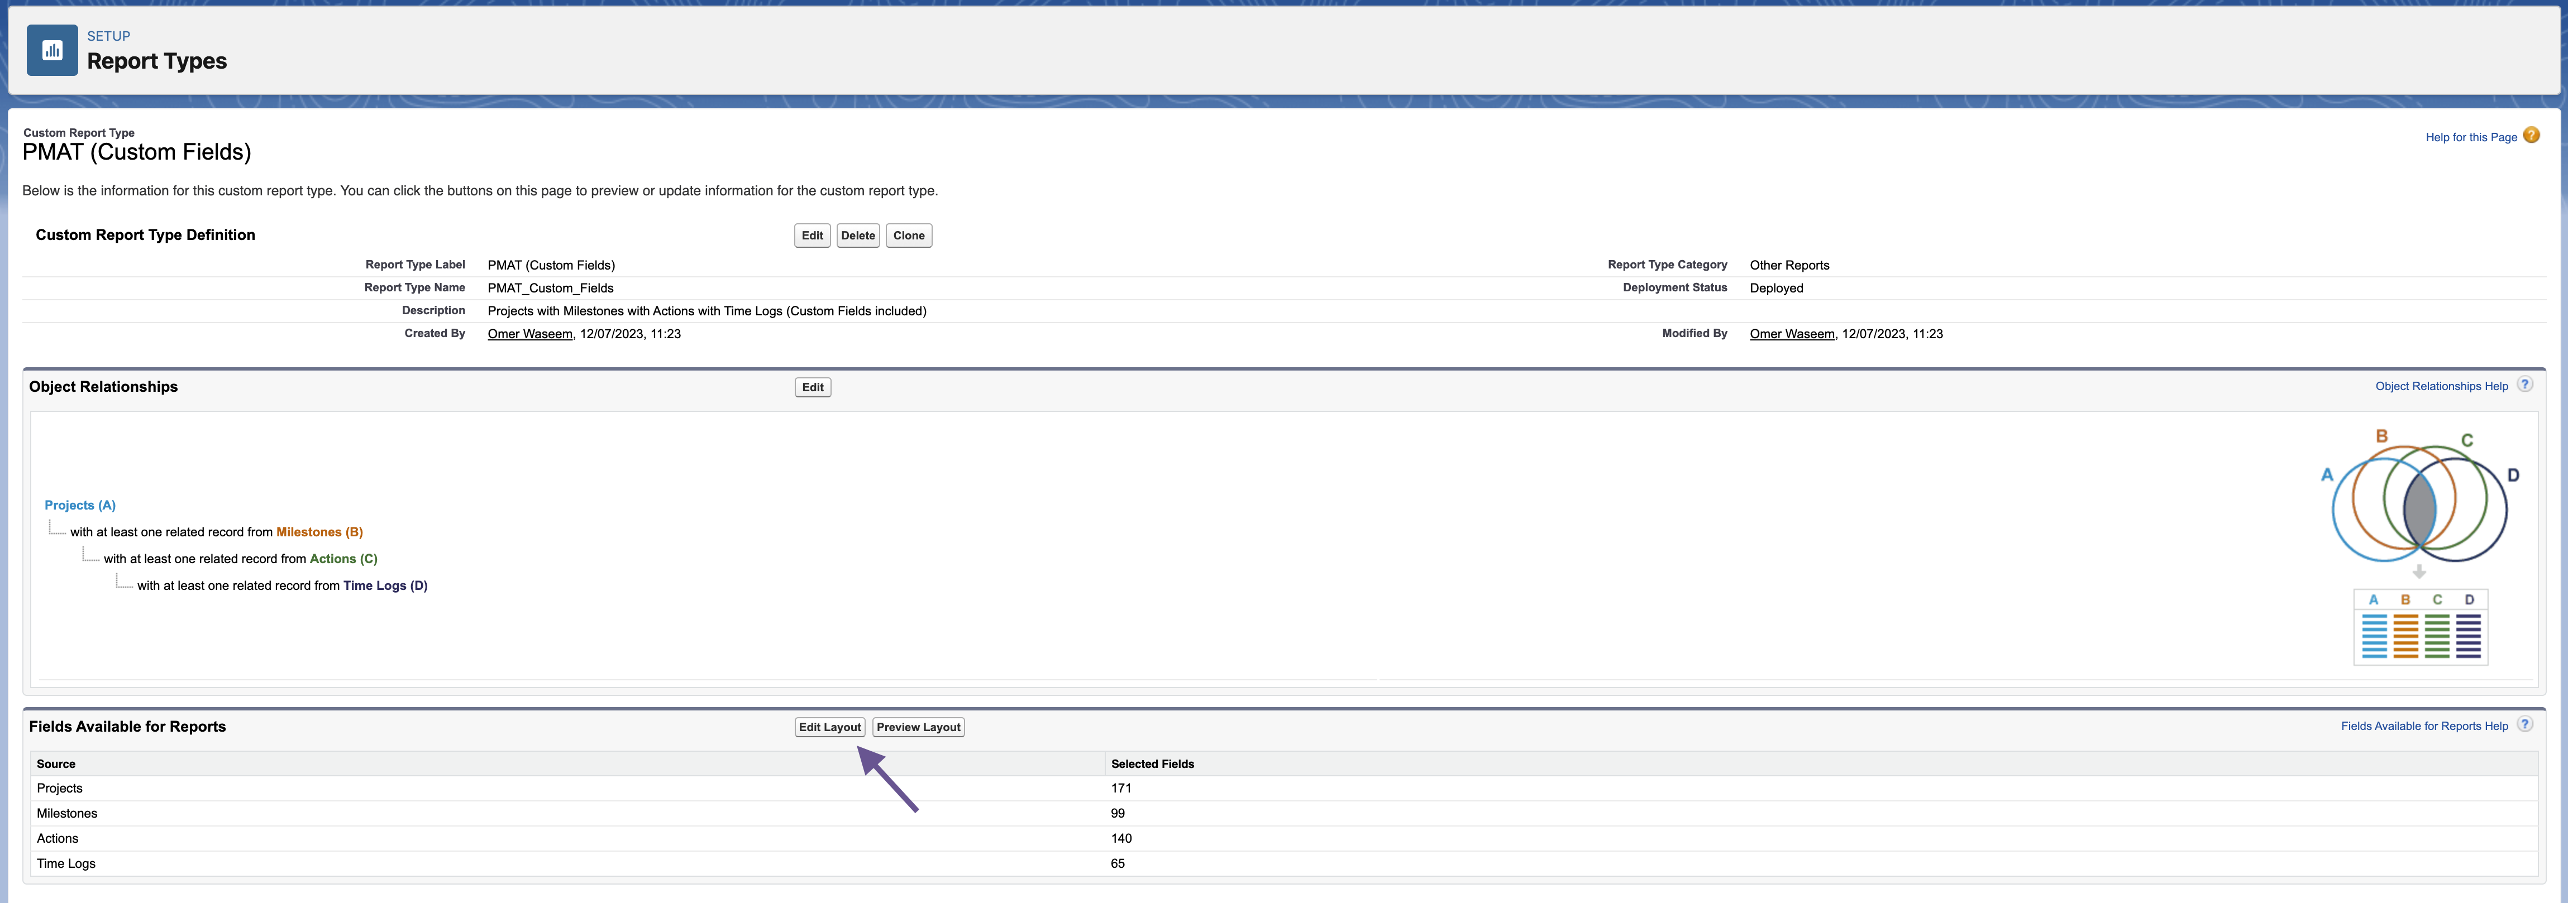The width and height of the screenshot is (2568, 903).
Task: Click the Time Logs source row
Action: tap(1283, 863)
